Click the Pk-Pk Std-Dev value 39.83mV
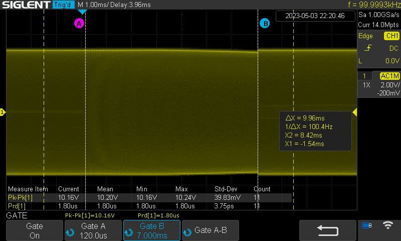 point(227,197)
